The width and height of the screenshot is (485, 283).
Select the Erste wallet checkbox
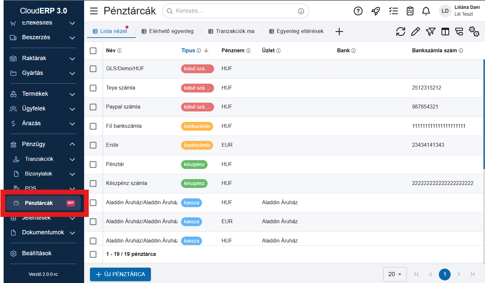click(x=93, y=145)
